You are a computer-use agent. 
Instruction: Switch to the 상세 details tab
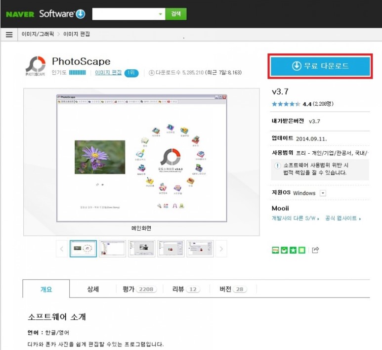pos(93,289)
